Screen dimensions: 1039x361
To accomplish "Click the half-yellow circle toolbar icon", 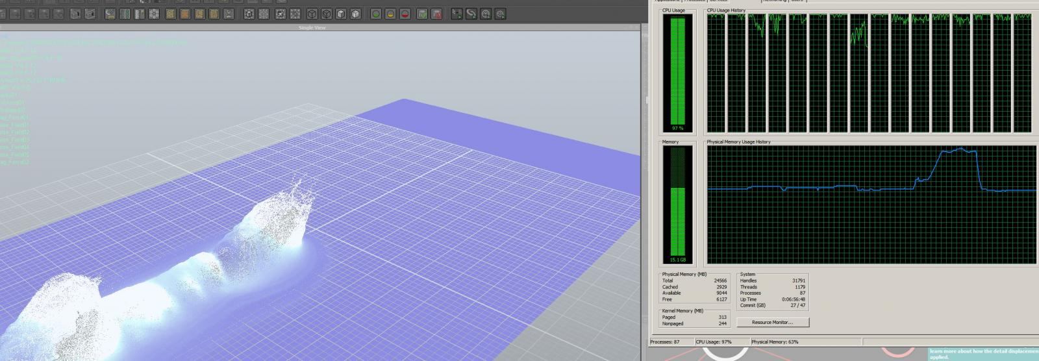I will click(x=390, y=14).
